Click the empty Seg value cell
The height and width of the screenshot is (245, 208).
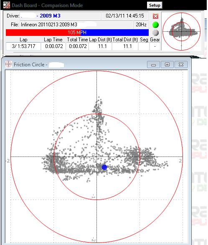click(x=144, y=46)
